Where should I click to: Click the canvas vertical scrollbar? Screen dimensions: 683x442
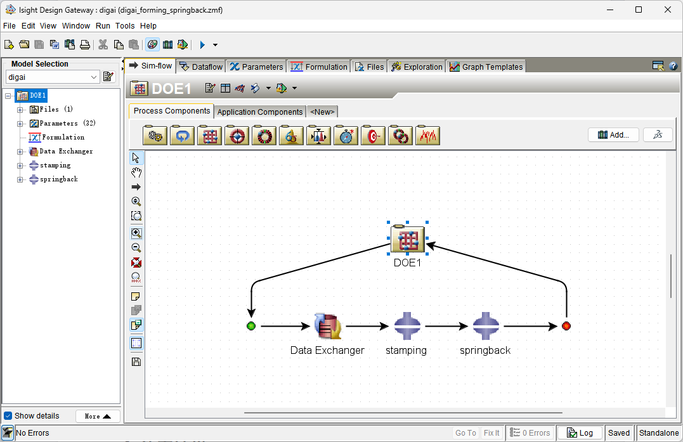(x=671, y=276)
